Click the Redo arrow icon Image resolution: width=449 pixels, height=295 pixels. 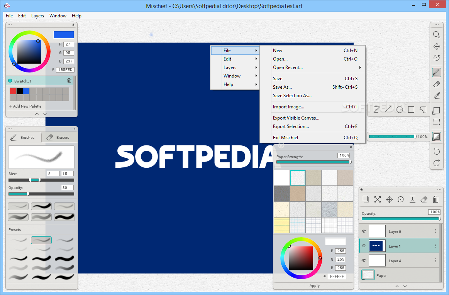(436, 163)
